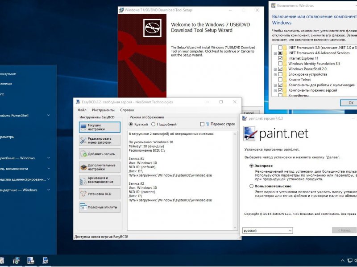This screenshot has width=357, height=267.
Task: Uncheck the Internet Explorer 11 checkbox
Action: coord(280,58)
